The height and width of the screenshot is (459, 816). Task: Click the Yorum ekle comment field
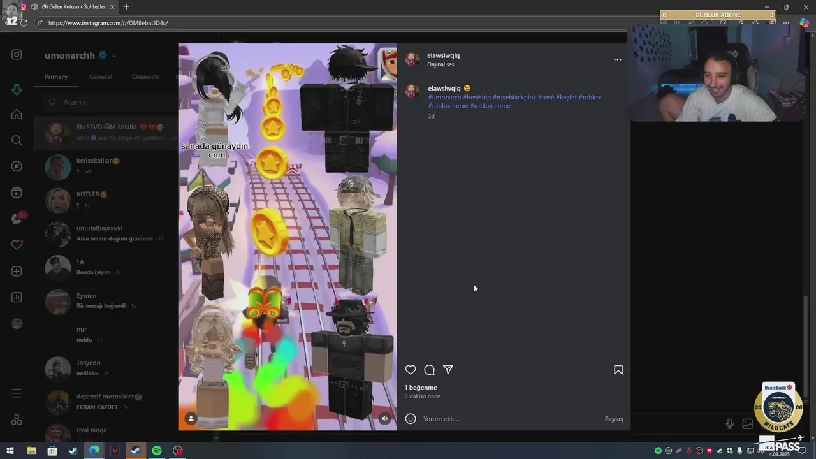(x=510, y=419)
